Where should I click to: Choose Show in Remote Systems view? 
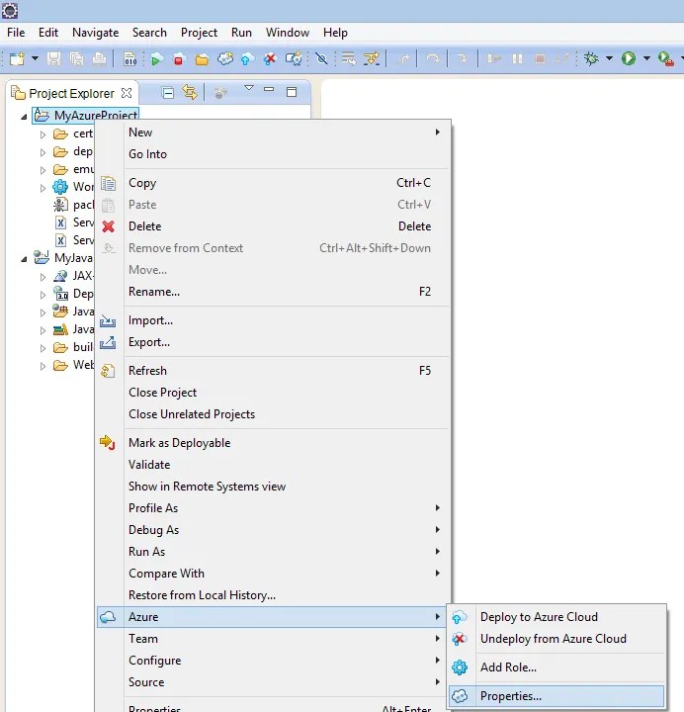(274, 487)
